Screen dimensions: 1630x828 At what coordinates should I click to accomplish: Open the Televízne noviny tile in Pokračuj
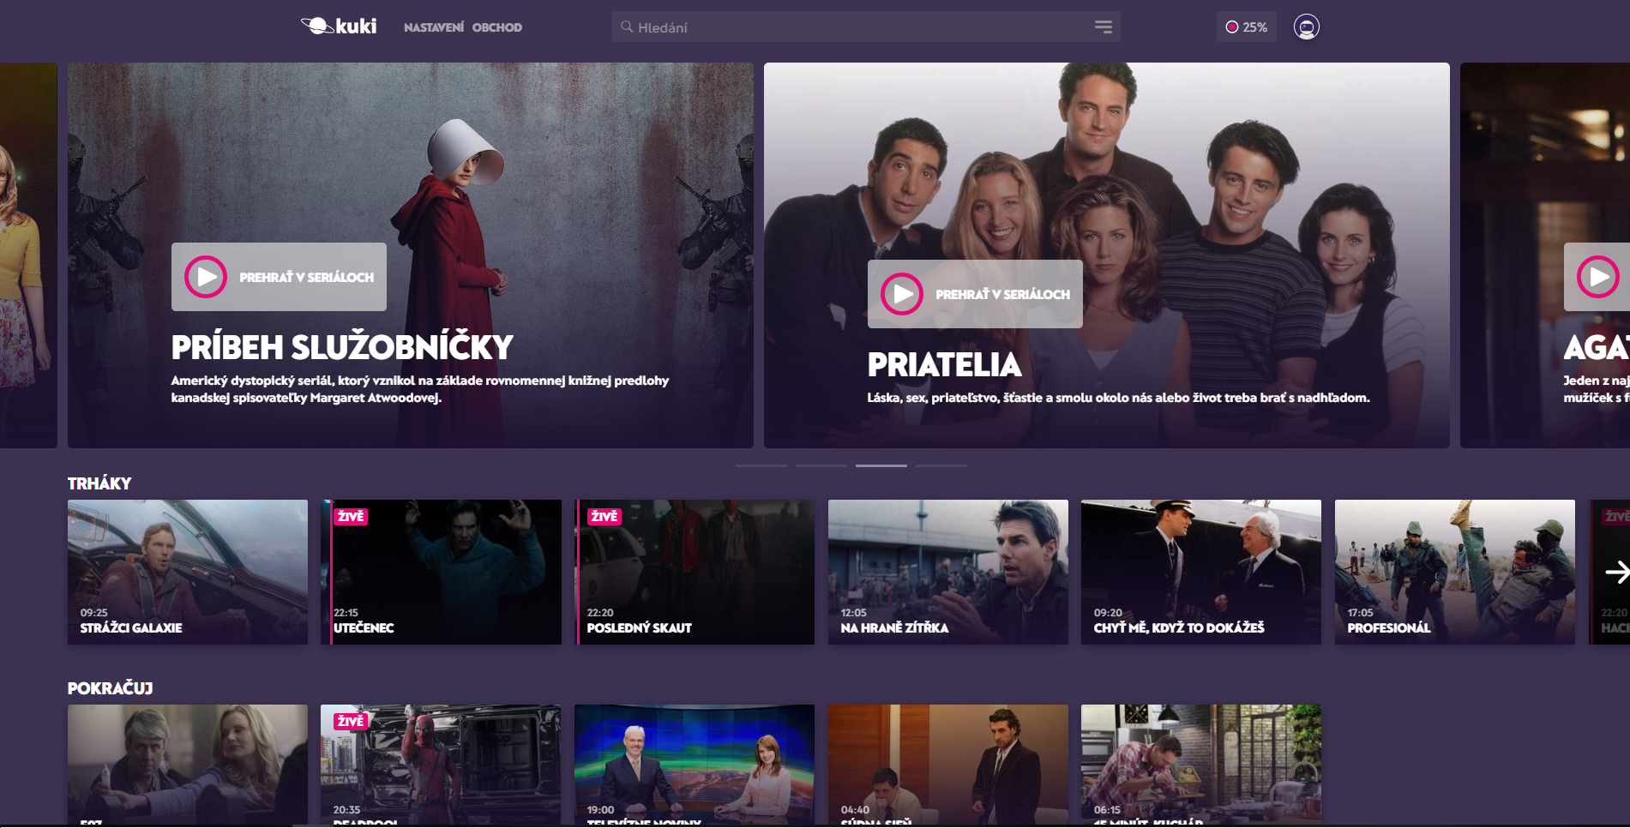pyautogui.click(x=695, y=765)
